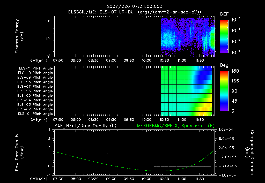265x183 pixels.
Task: Select the ELS-01 Pitch Angle row label
Action: [35, 114]
